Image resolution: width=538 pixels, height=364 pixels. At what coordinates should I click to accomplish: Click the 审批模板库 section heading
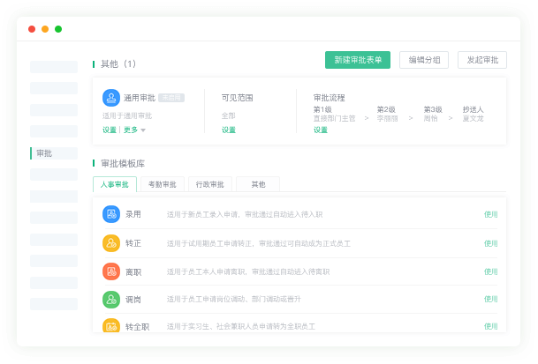123,164
